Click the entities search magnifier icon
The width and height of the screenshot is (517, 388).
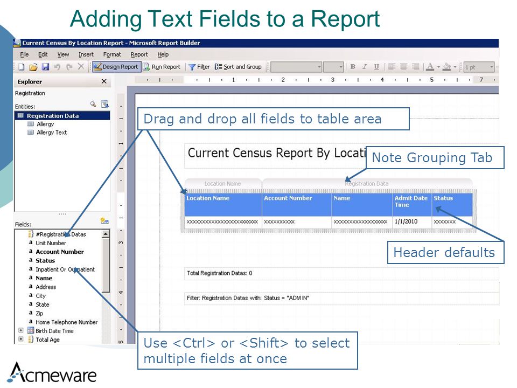93,104
